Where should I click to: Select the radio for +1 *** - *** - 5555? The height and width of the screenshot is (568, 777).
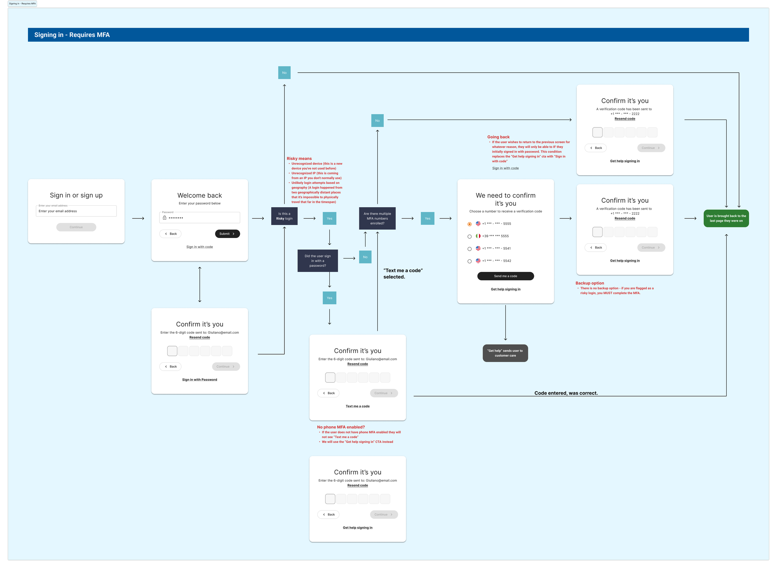click(469, 224)
